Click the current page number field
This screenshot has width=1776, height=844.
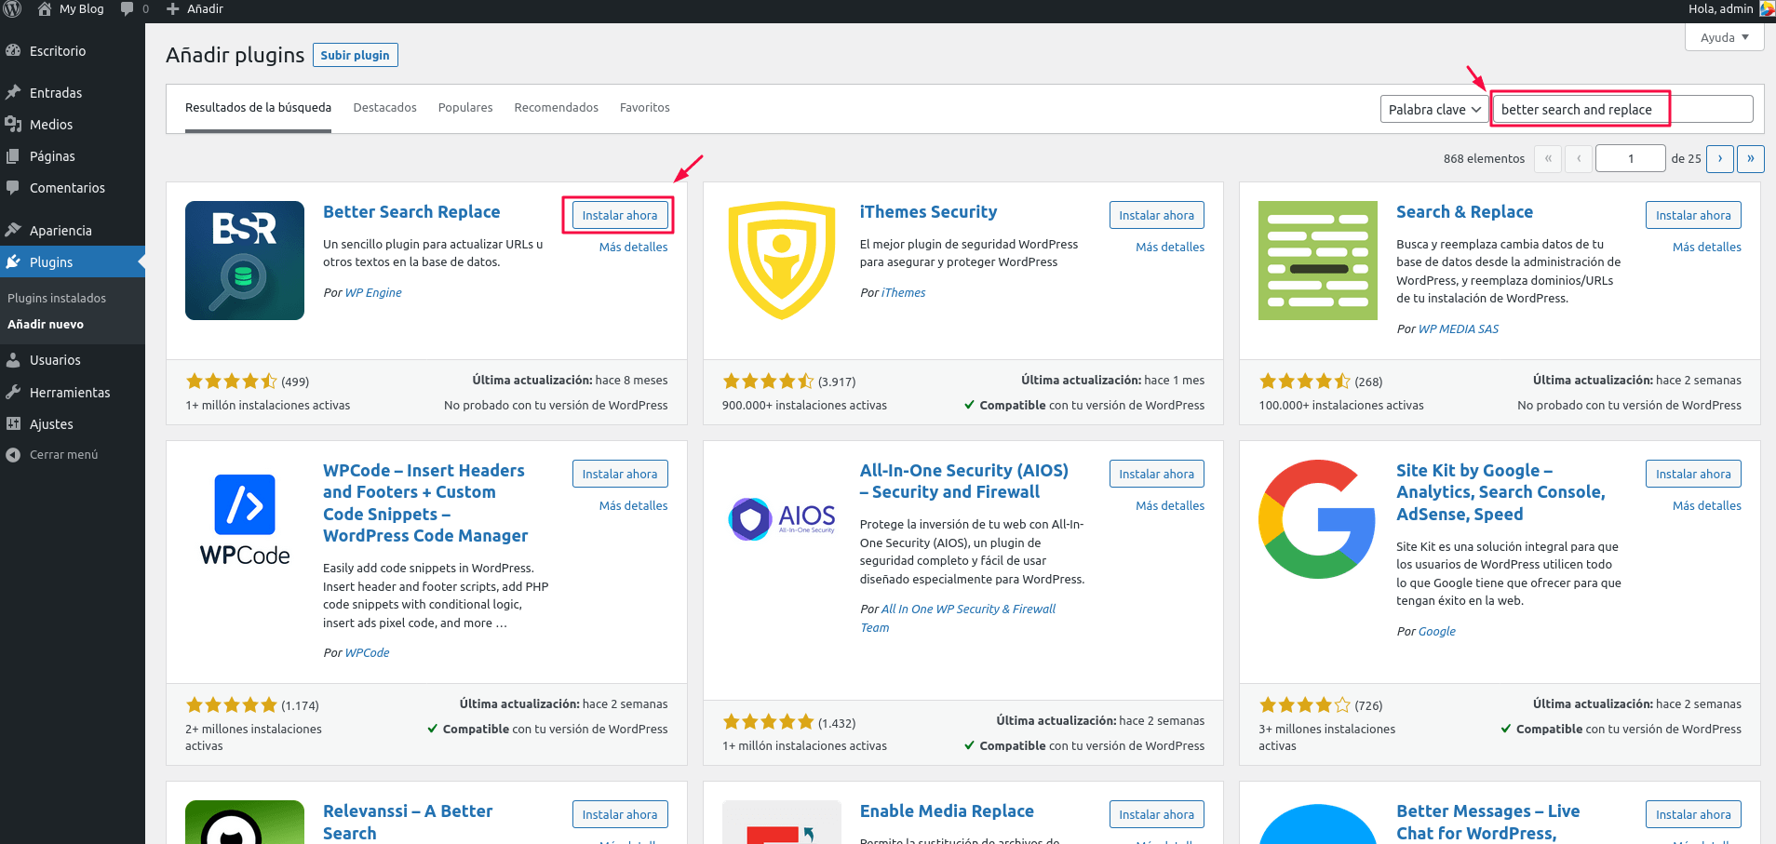point(1630,158)
